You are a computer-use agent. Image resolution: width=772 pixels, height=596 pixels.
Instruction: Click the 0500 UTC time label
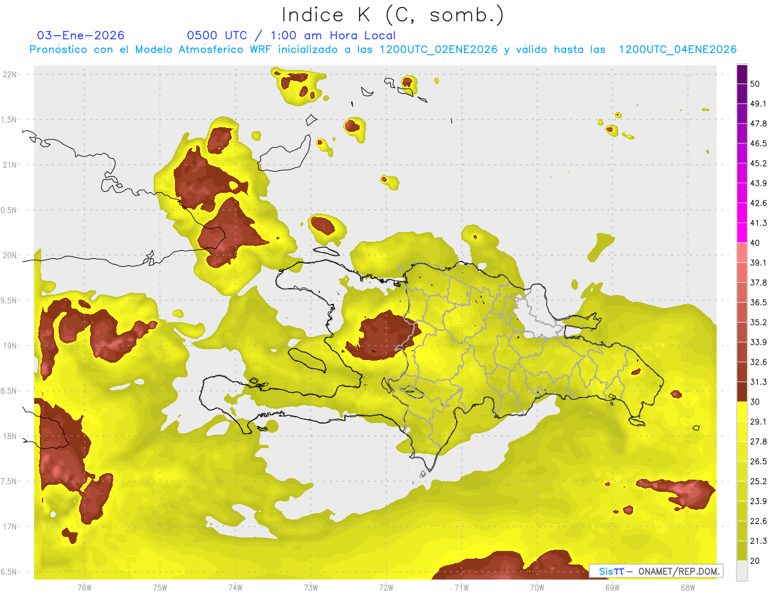tap(217, 35)
